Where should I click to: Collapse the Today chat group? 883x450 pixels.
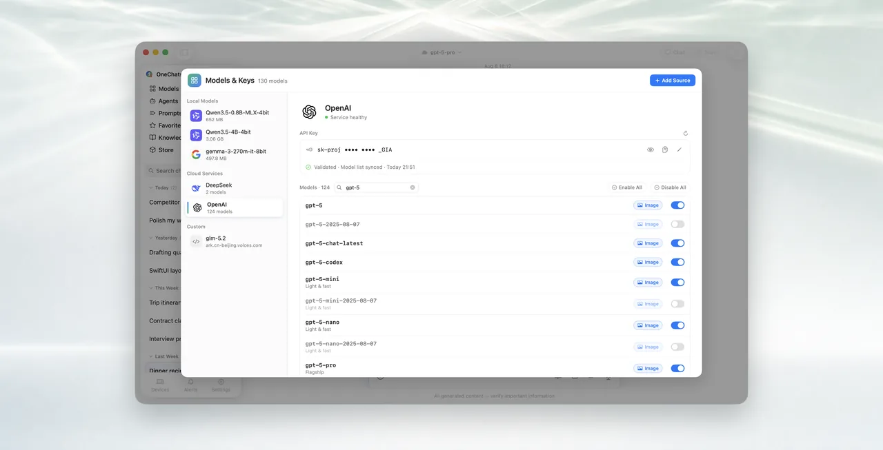[x=151, y=187]
